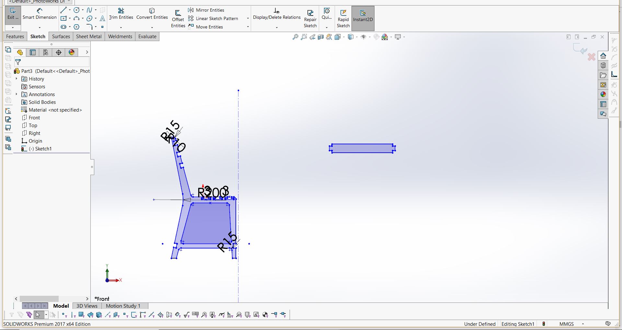The width and height of the screenshot is (622, 330).
Task: Click Repair Sketch
Action: (x=310, y=19)
